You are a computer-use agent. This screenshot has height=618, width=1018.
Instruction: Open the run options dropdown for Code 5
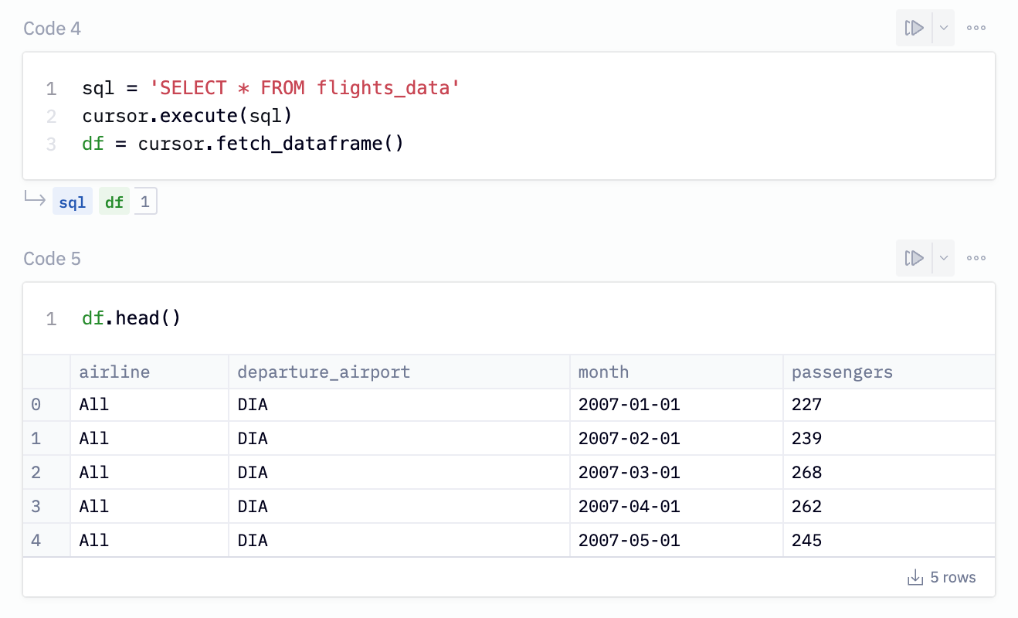tap(942, 258)
